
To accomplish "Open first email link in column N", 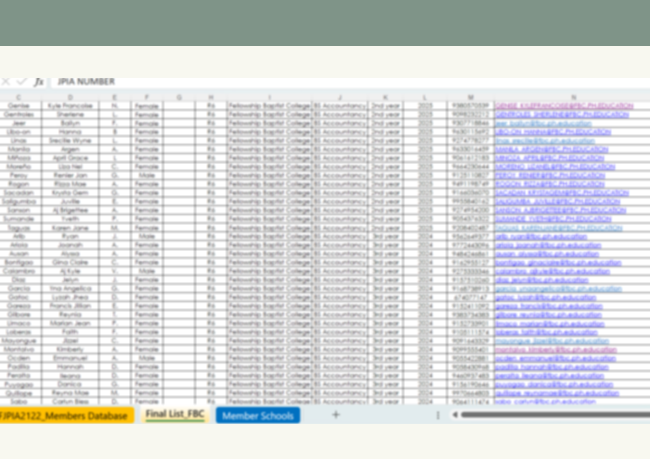I will 564,106.
